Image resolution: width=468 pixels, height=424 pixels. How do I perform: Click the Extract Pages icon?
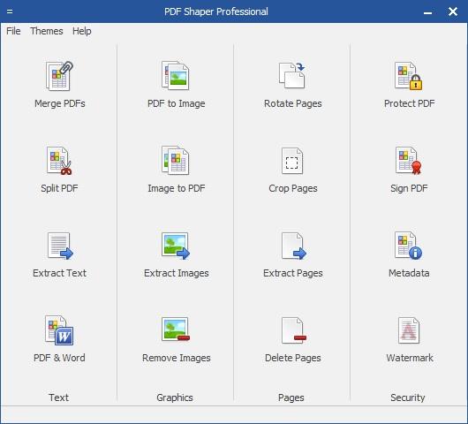pos(294,246)
